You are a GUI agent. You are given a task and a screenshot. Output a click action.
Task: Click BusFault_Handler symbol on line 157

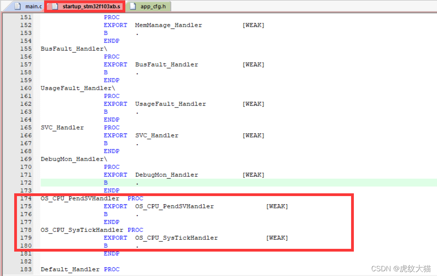pyautogui.click(x=167, y=64)
